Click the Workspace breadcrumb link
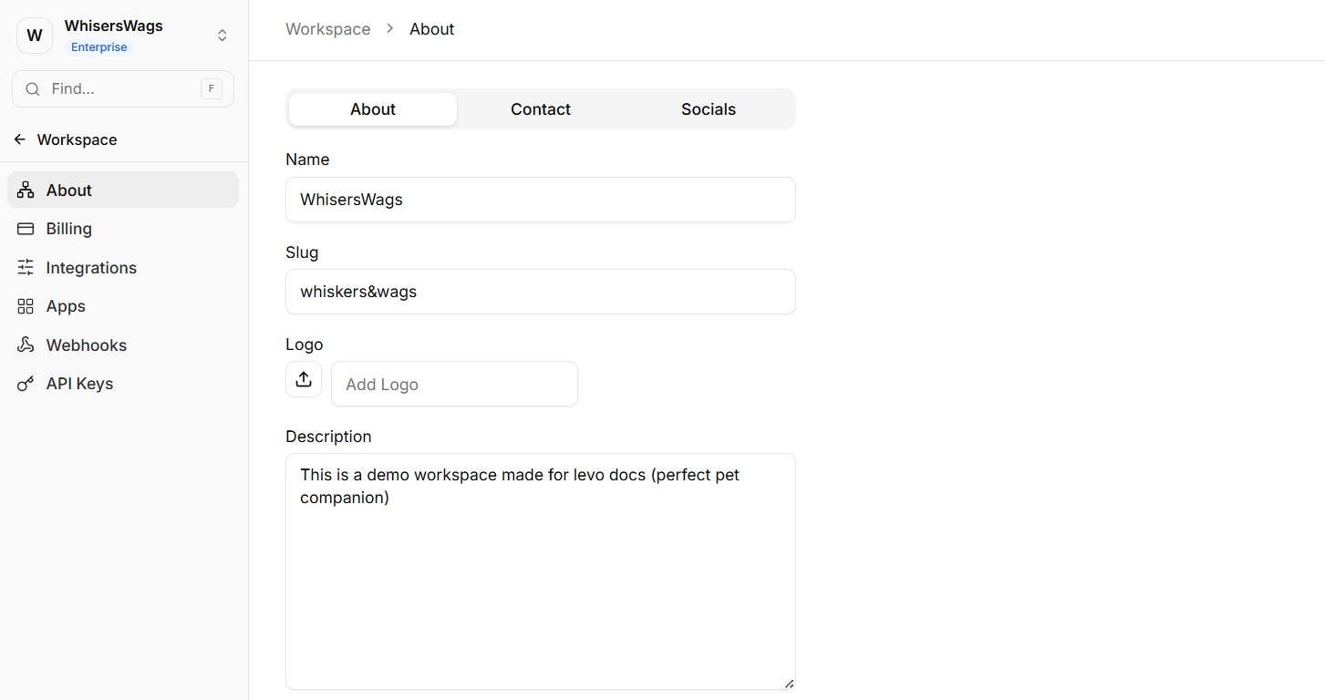 [327, 29]
